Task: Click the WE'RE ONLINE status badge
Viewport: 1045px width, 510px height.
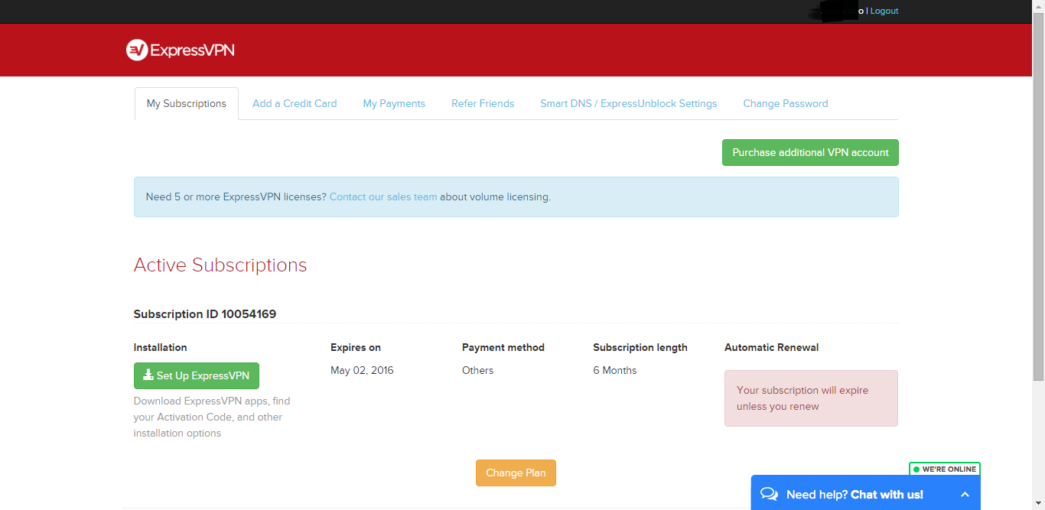Action: (945, 469)
